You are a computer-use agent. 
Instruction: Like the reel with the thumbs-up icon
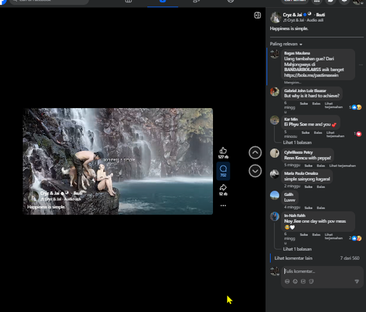[223, 151]
